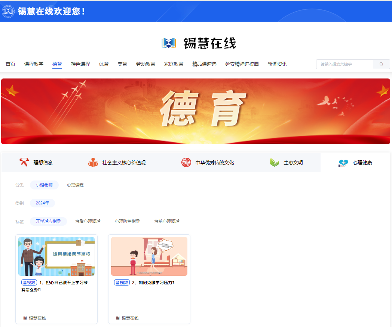The width and height of the screenshot is (392, 327).
Task: Open 担心自己跟不上学习节奏怎么办 video title
Action: (x=63, y=286)
